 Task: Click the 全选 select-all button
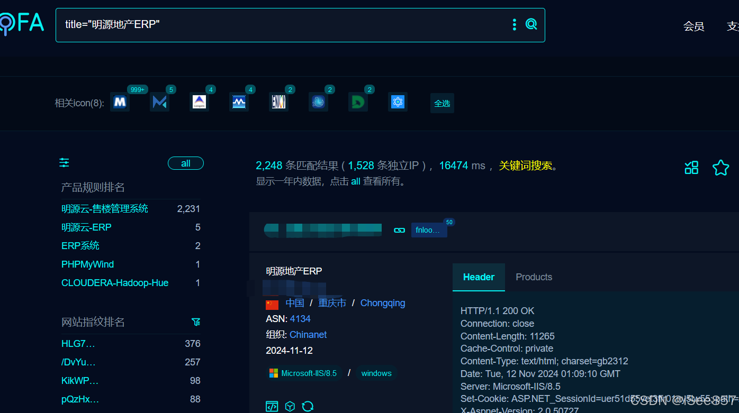tap(442, 103)
